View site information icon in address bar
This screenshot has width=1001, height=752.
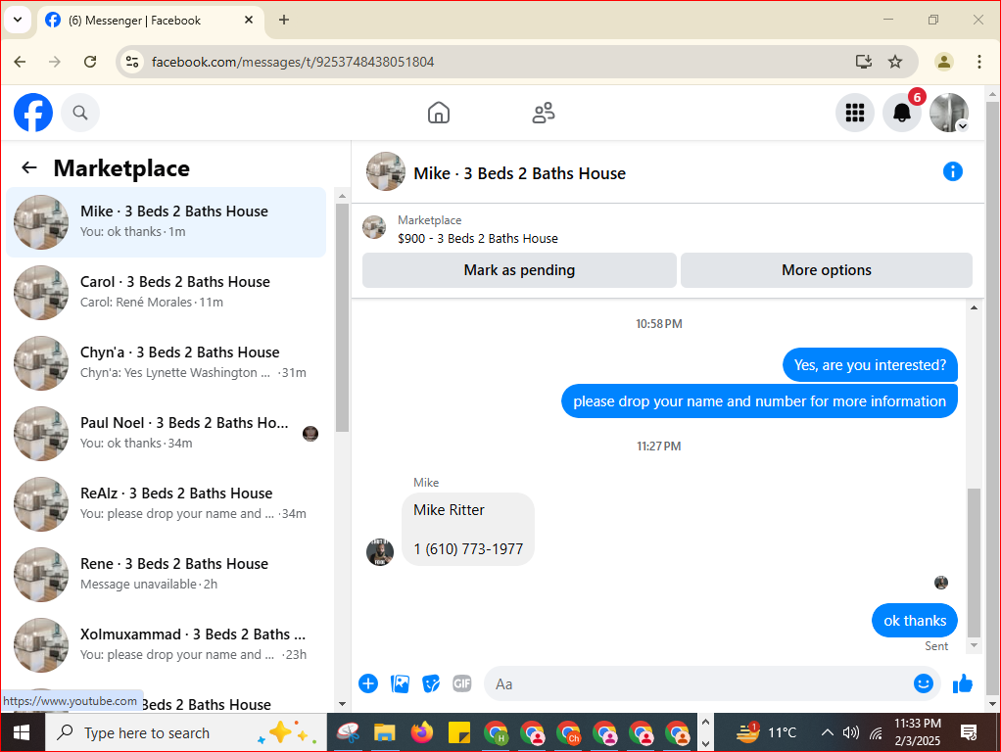pyautogui.click(x=132, y=62)
